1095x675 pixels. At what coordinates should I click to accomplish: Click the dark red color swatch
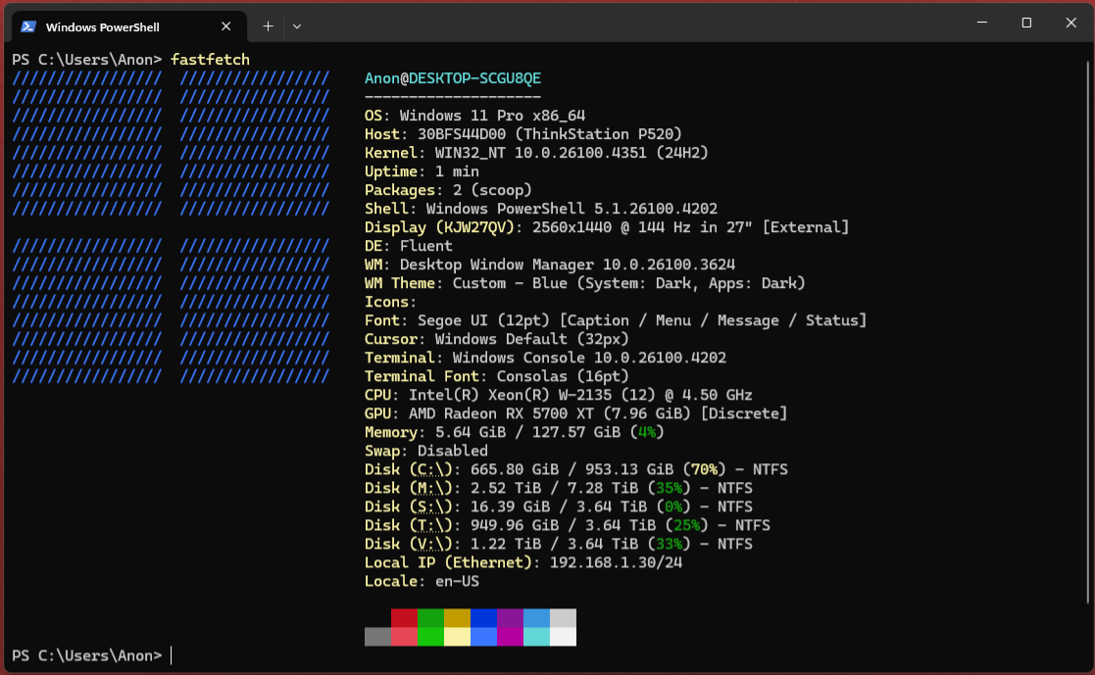404,618
